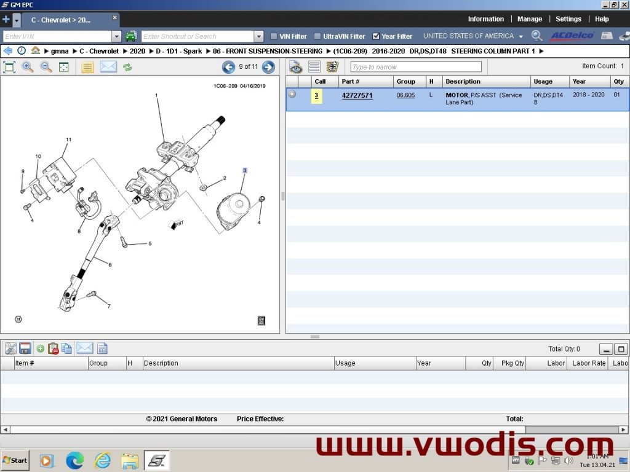Open the ACDelco logo link
This screenshot has height=472, width=630.
572,36
